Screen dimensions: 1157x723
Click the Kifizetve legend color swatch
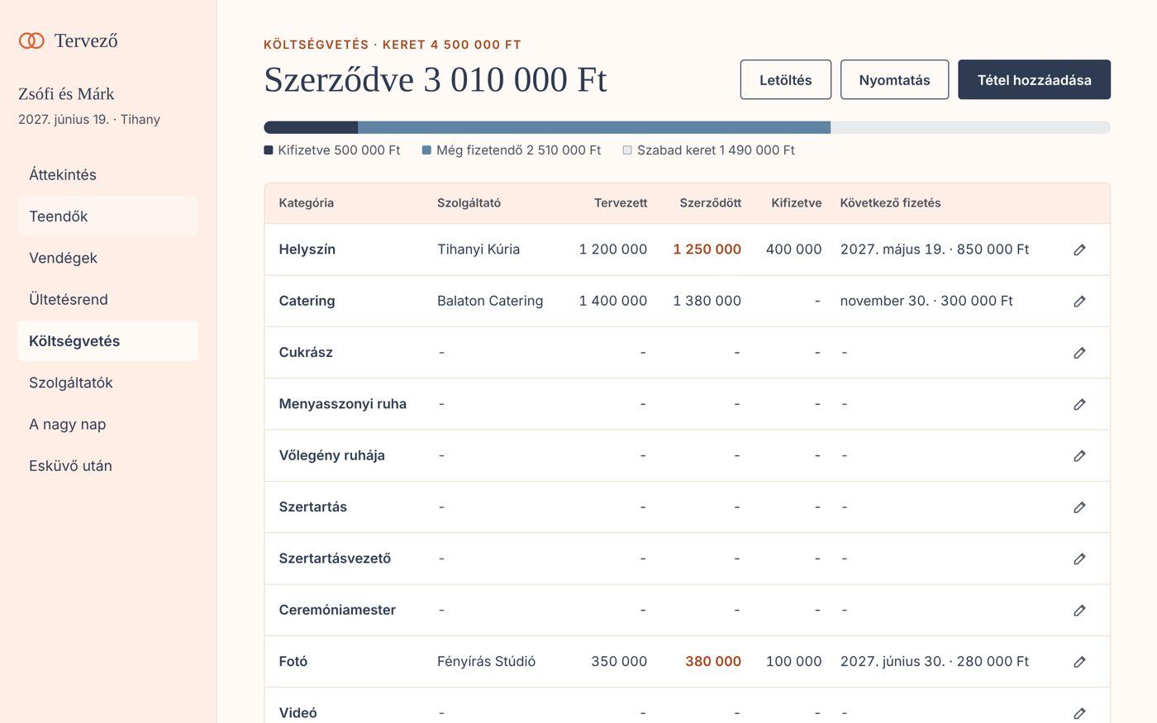pos(269,150)
